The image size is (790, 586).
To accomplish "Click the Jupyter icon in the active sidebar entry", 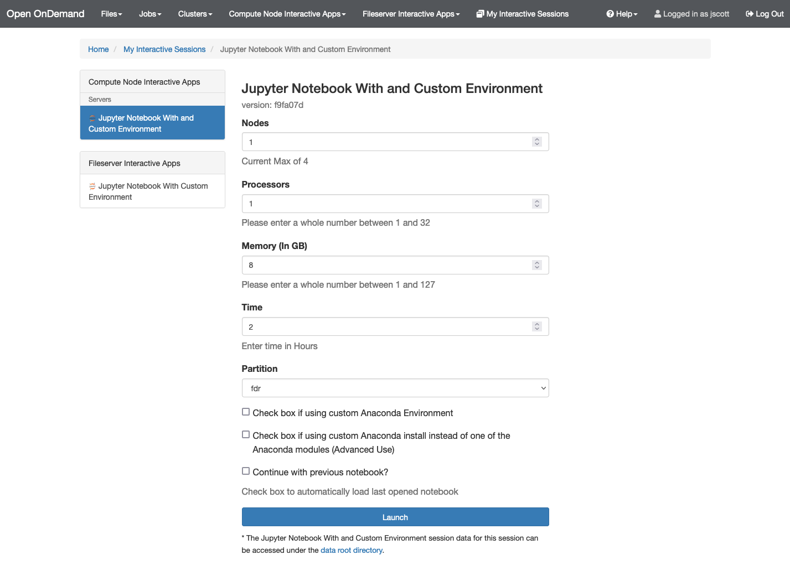I will pyautogui.click(x=92, y=118).
